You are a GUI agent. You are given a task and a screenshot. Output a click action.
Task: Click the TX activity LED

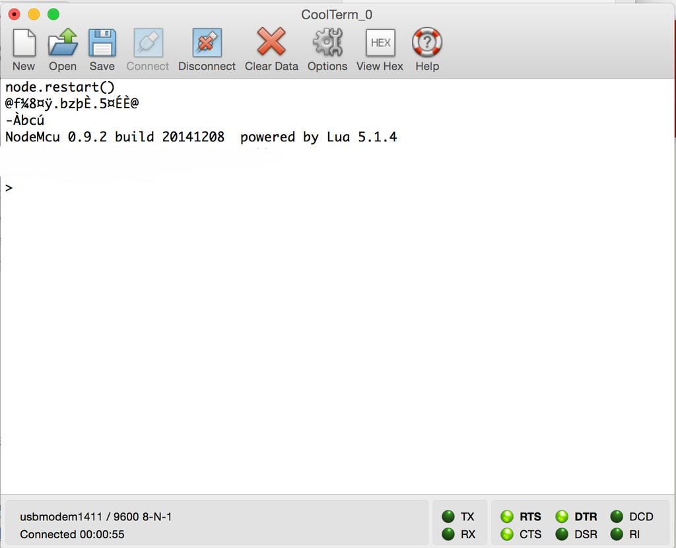point(448,516)
